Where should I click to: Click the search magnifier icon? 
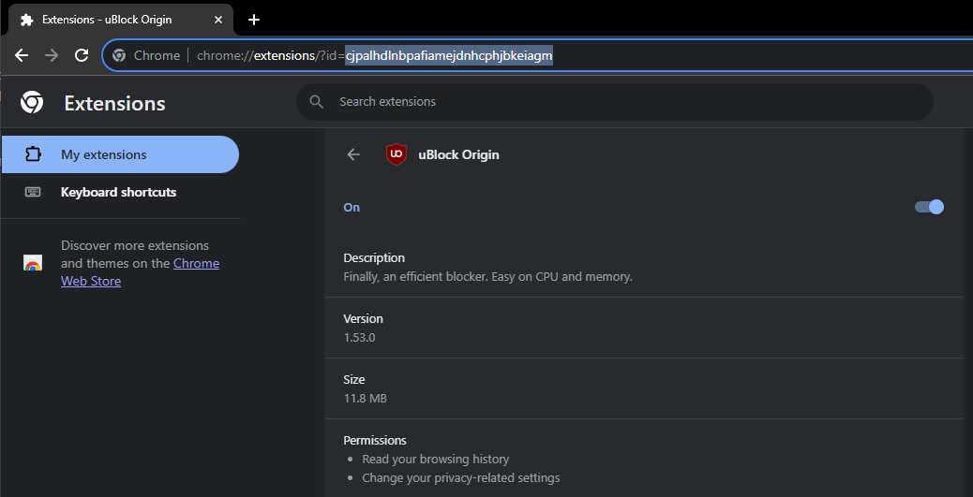point(317,102)
